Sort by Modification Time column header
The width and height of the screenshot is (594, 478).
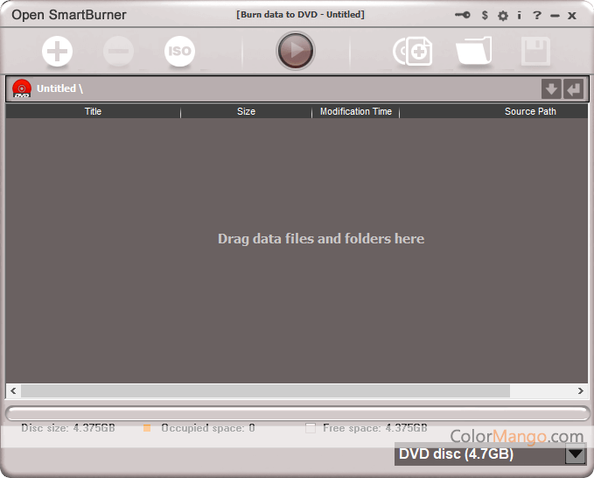pyautogui.click(x=356, y=111)
